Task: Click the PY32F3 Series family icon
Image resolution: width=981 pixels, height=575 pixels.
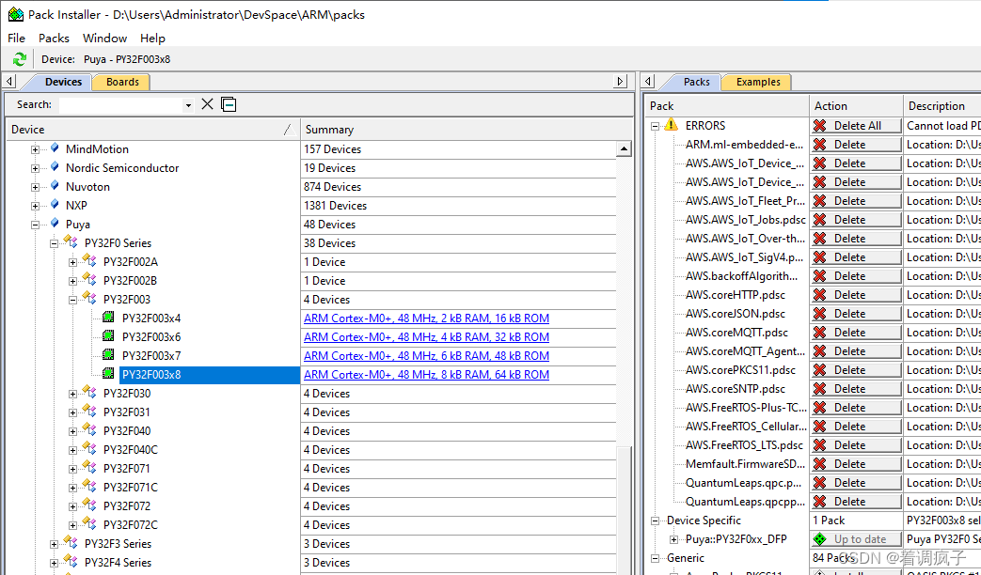Action: click(71, 542)
